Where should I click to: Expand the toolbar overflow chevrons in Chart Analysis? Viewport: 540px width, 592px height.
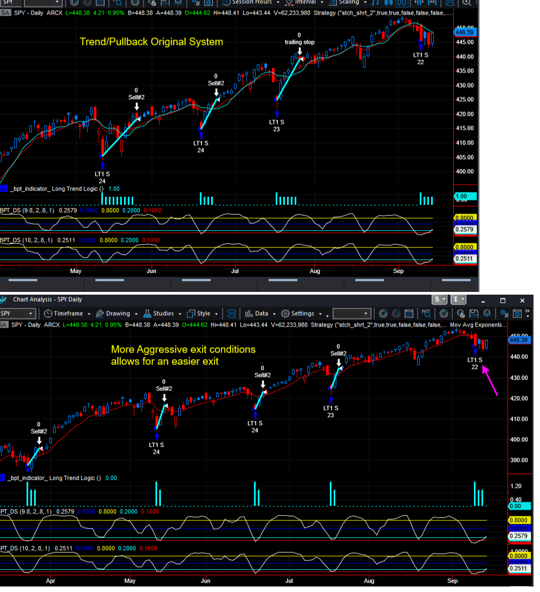527,314
